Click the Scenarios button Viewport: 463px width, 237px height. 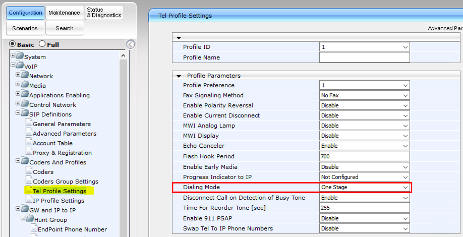(25, 28)
